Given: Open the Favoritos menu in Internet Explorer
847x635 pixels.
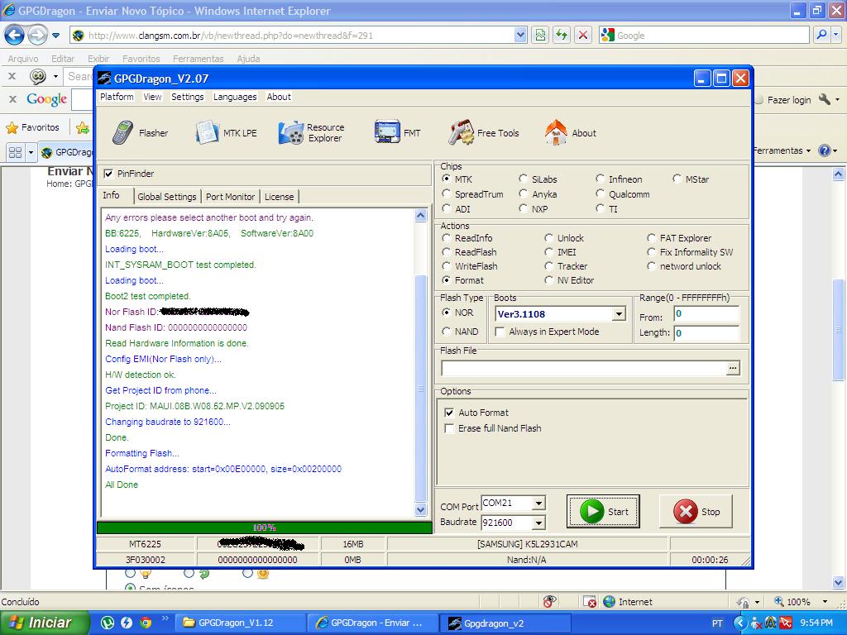Looking at the screenshot, I should [141, 59].
